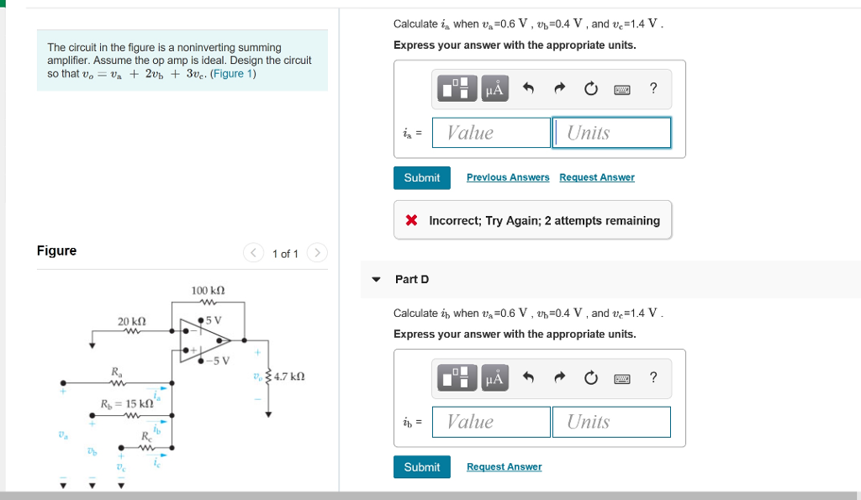Click the Units field for ib
Screen dimensions: 861x500
pos(611,422)
